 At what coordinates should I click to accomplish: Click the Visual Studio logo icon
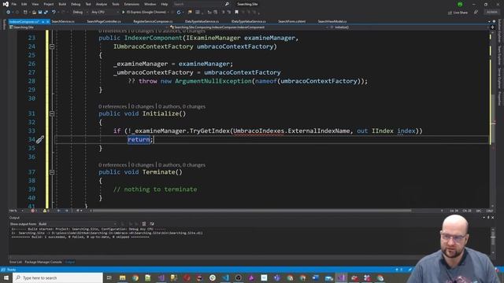[x=6, y=4]
